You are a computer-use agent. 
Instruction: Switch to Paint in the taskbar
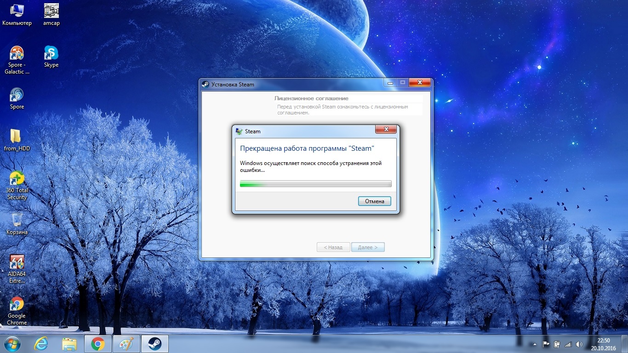coord(126,344)
